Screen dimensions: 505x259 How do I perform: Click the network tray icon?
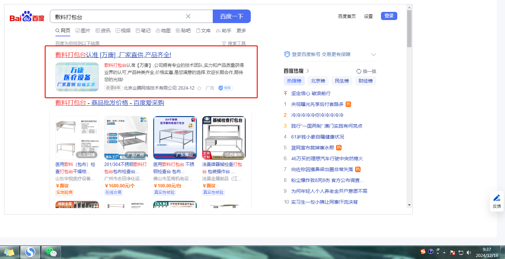461,253
